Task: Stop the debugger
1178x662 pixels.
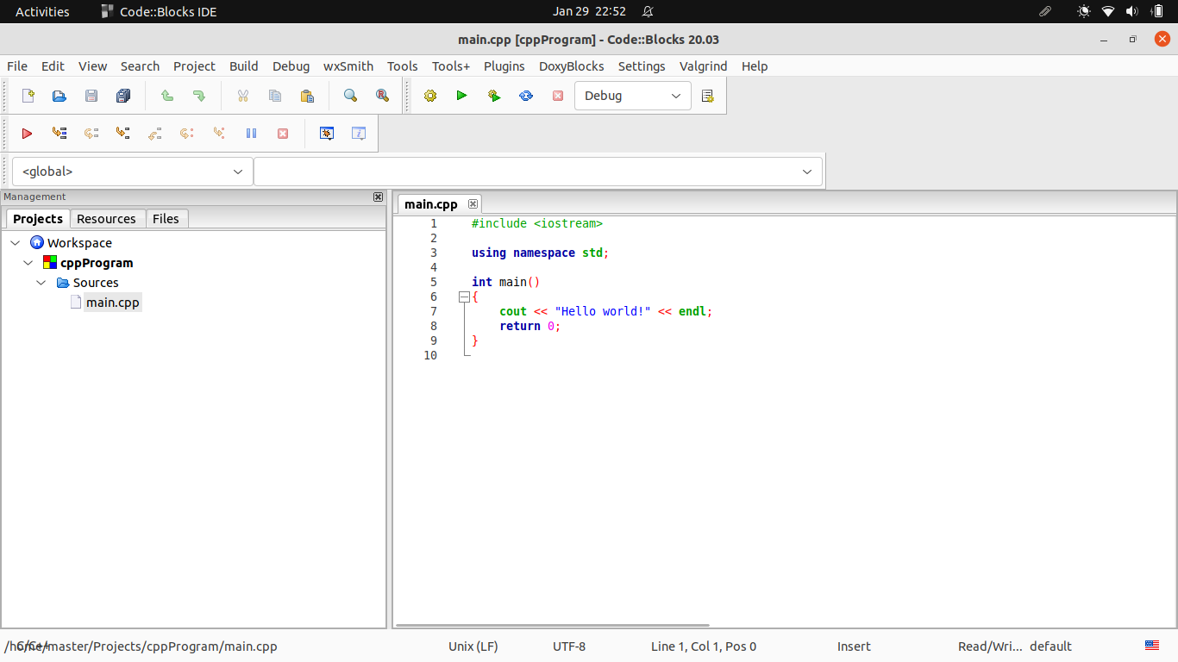Action: tap(283, 134)
